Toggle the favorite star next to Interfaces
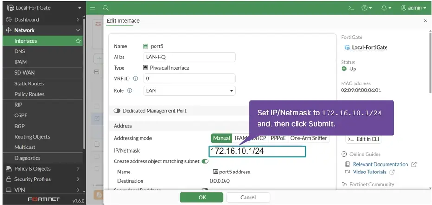Image resolution: width=432 pixels, height=205 pixels. coord(78,41)
